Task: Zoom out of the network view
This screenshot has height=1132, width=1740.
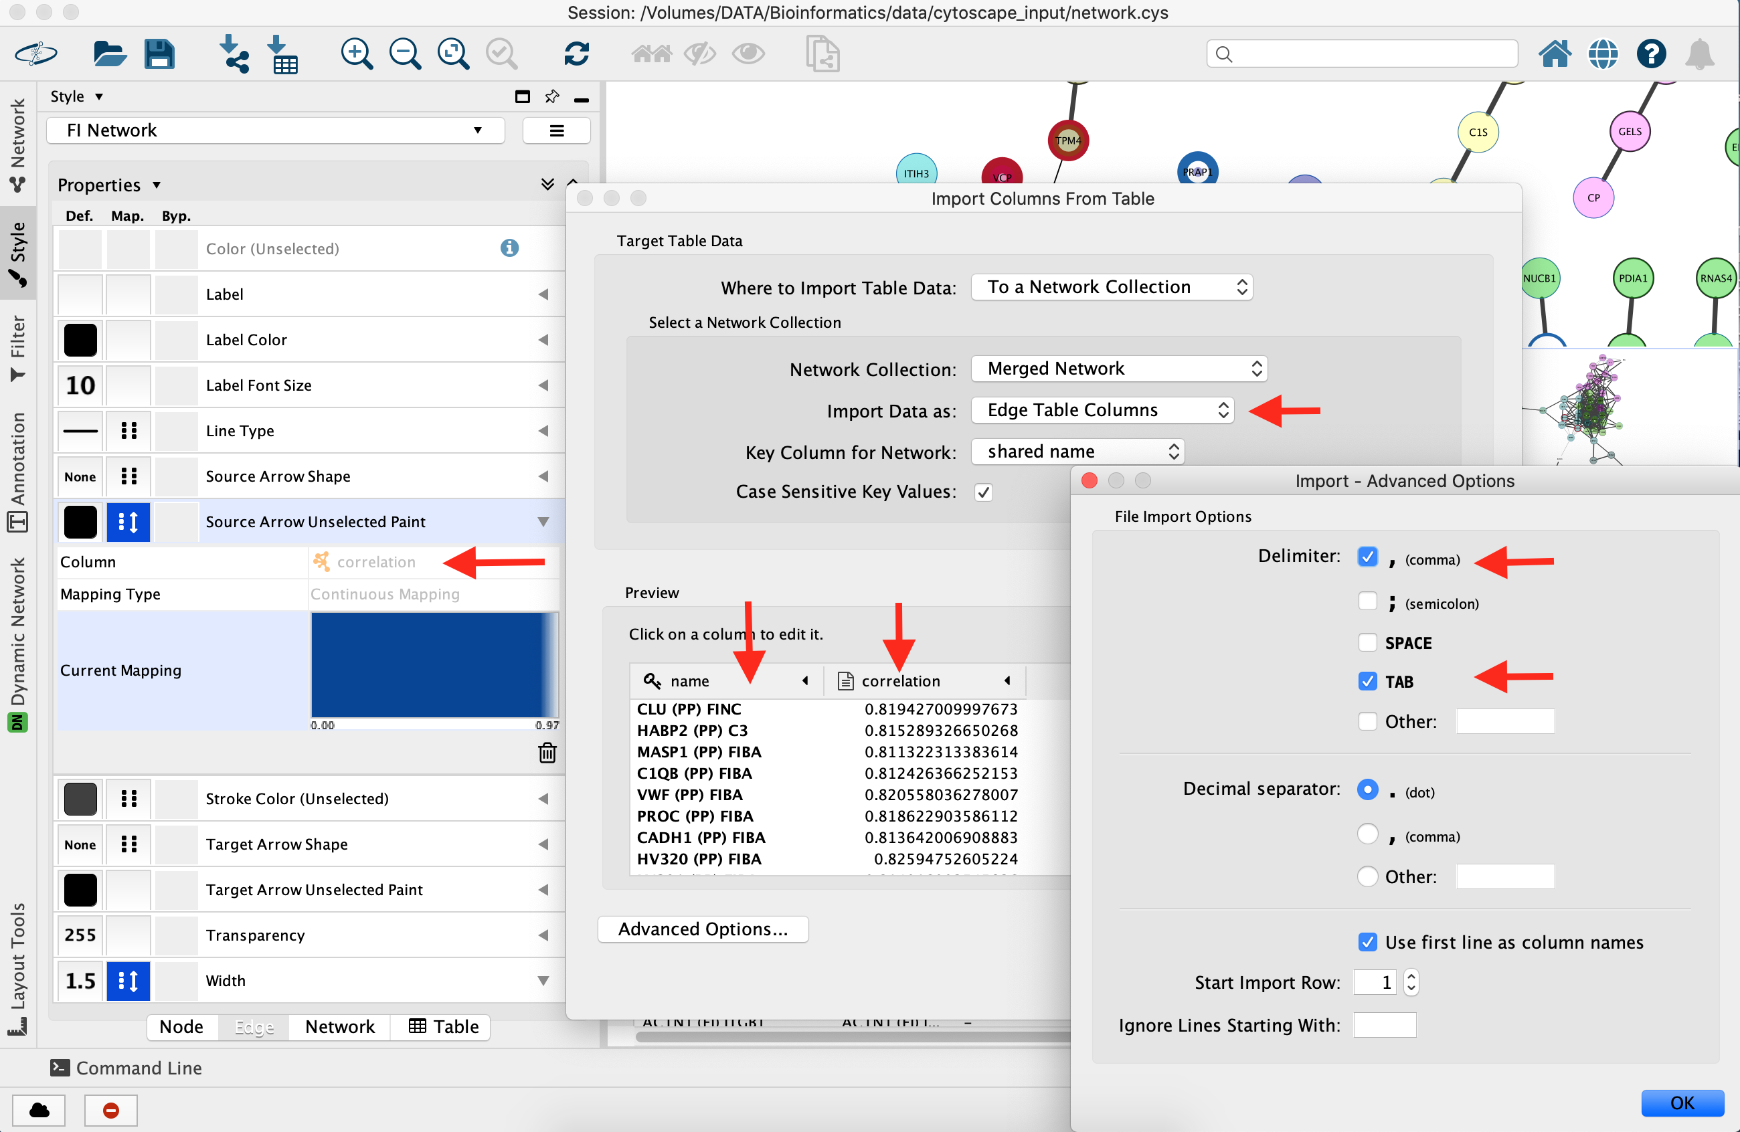Action: pyautogui.click(x=405, y=54)
